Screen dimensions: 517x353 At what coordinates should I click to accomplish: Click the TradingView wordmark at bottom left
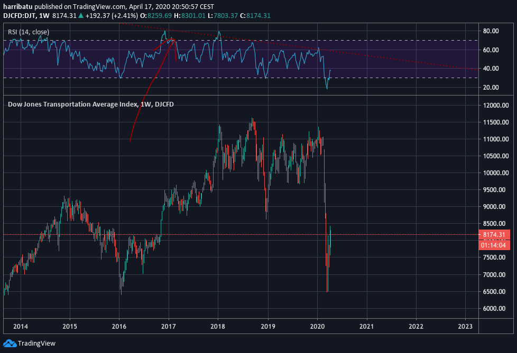point(36,344)
